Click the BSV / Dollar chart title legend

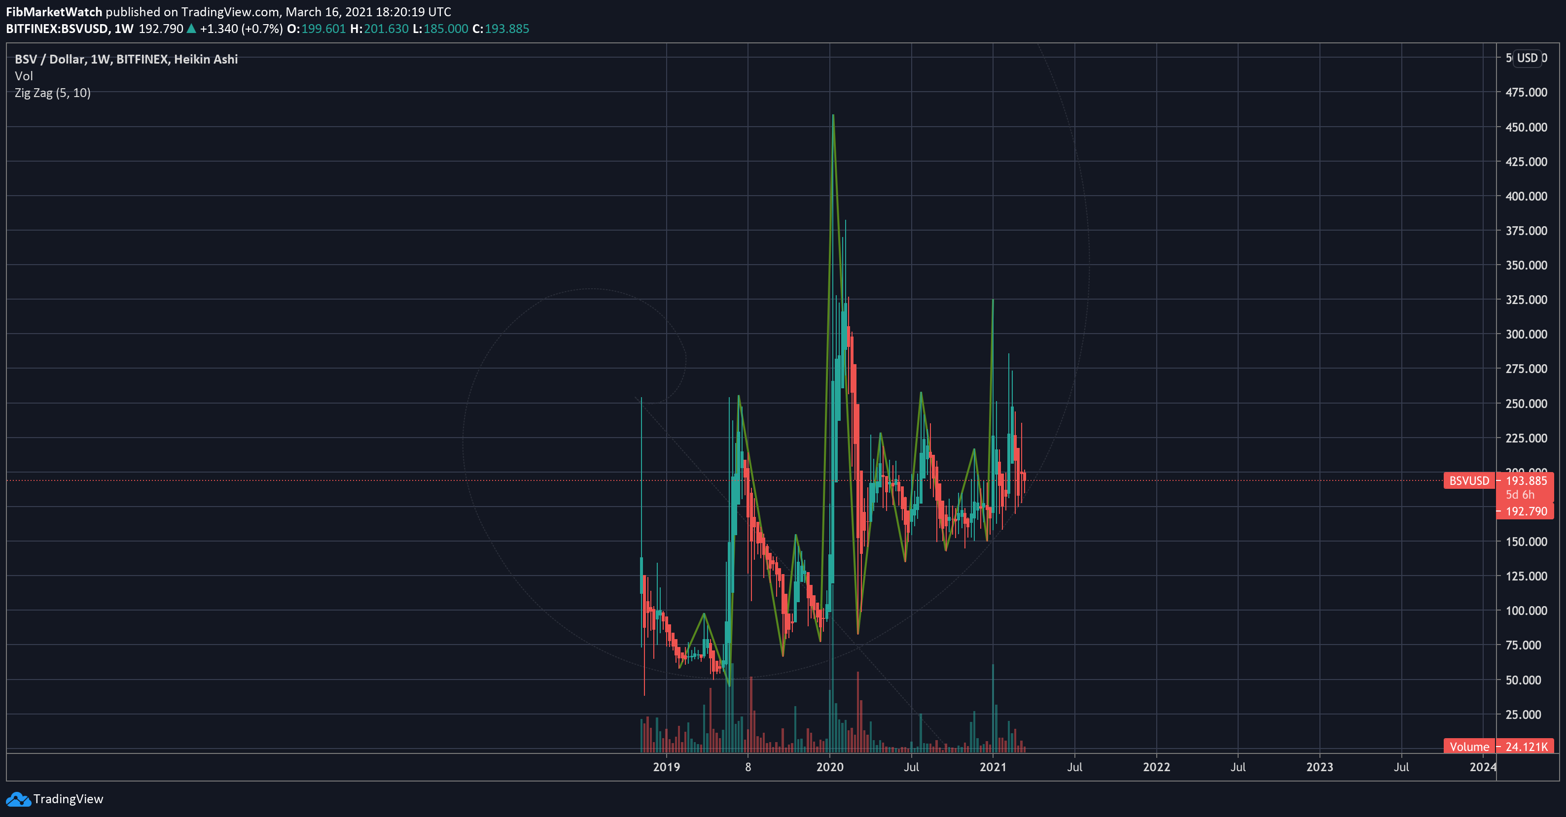(126, 59)
